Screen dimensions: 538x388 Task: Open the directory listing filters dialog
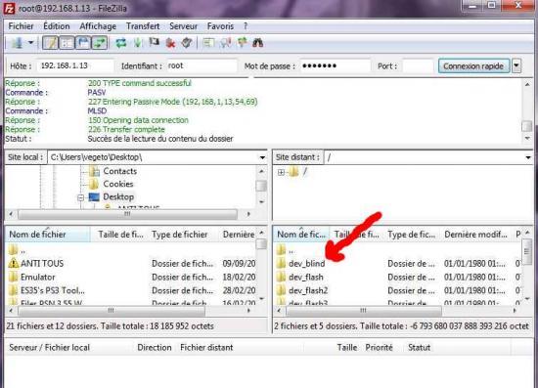(208, 43)
